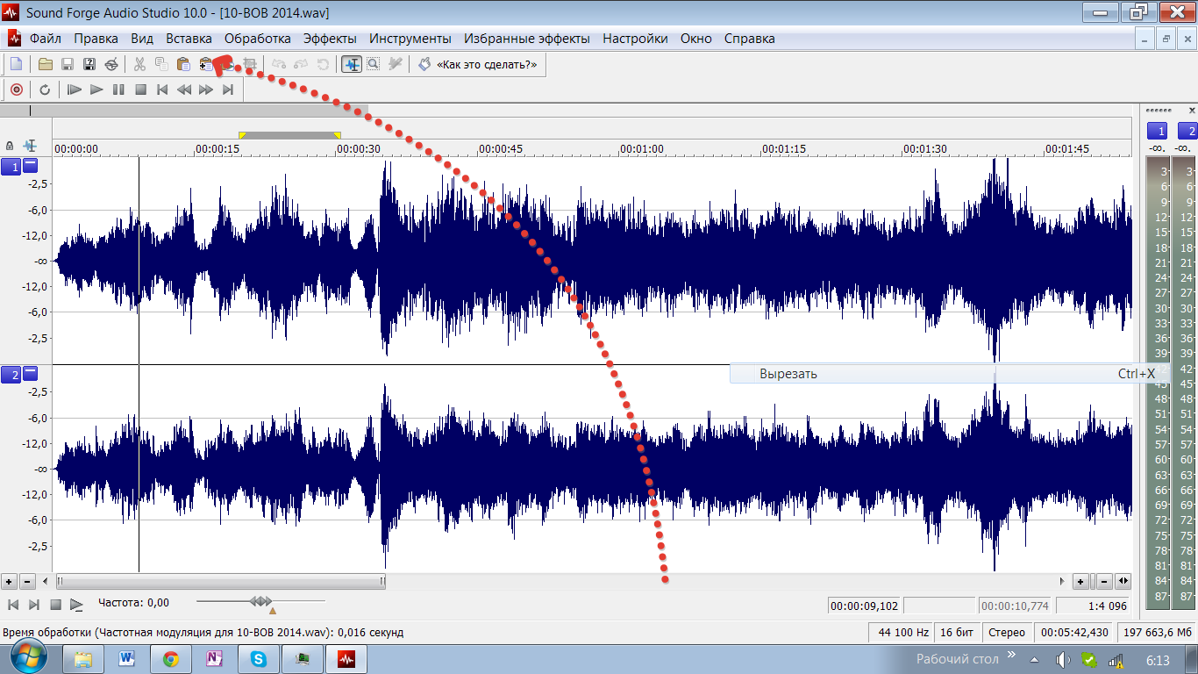Click the Play button in transport bar

pos(96,90)
